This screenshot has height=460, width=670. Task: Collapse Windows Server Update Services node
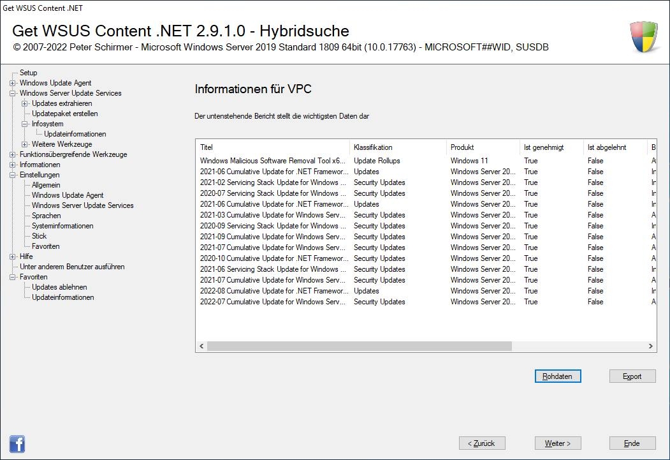point(12,93)
